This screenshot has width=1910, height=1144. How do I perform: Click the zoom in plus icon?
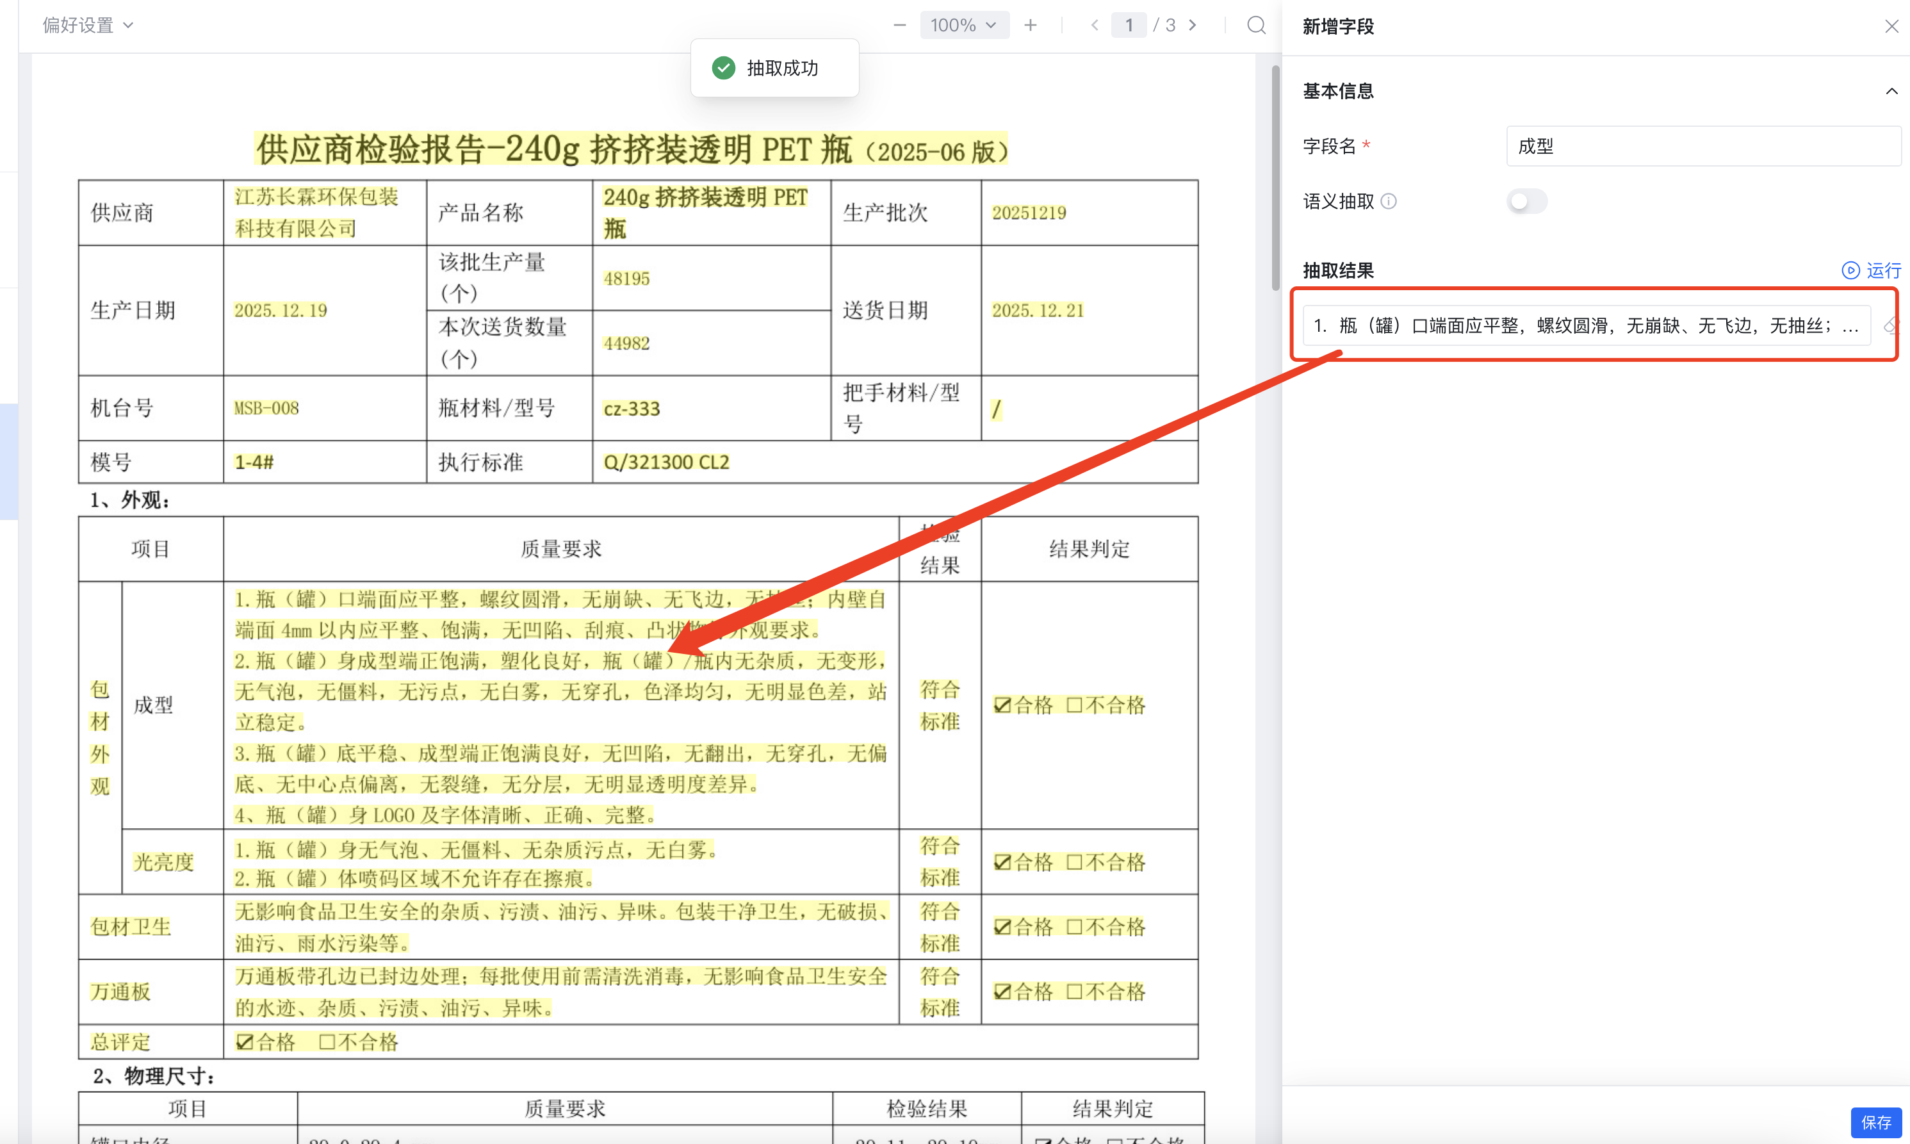pos(1030,26)
